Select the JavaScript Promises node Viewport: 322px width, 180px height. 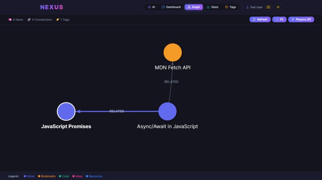(x=66, y=111)
